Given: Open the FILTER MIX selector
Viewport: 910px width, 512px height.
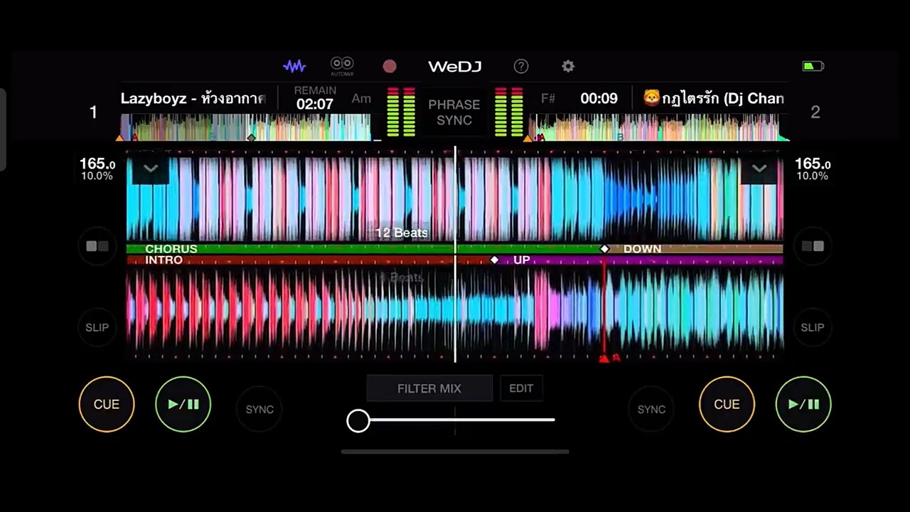Looking at the screenshot, I should click(x=429, y=388).
